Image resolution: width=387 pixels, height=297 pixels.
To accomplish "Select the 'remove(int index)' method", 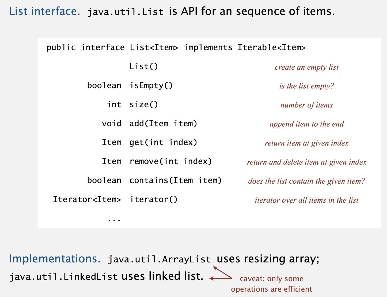I will click(171, 161).
